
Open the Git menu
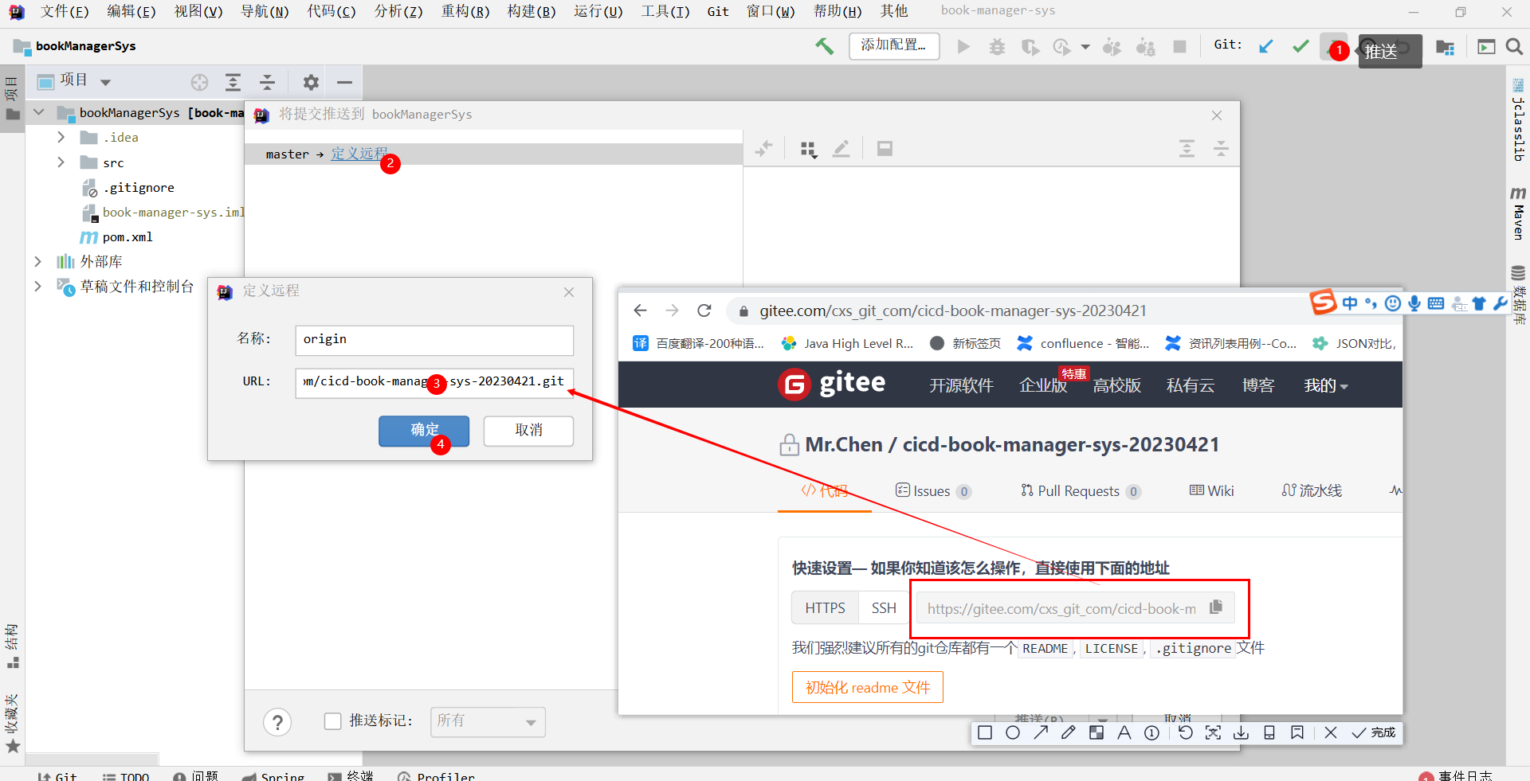tap(718, 11)
